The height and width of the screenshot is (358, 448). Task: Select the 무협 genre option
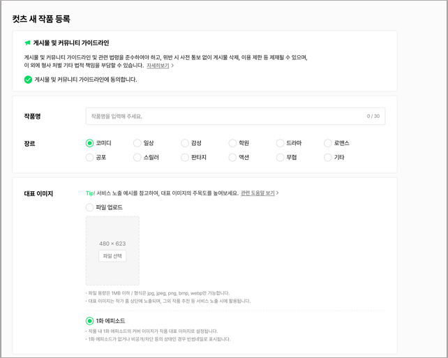281,158
